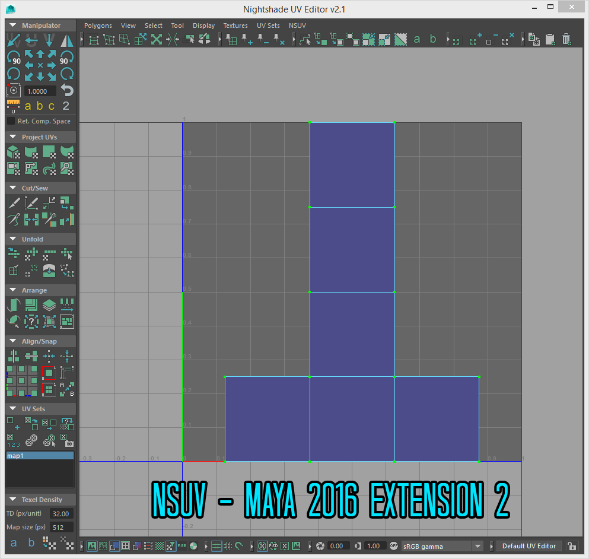Enable the Ret. Comp. Space checkbox
The width and height of the screenshot is (589, 559).
click(11, 121)
